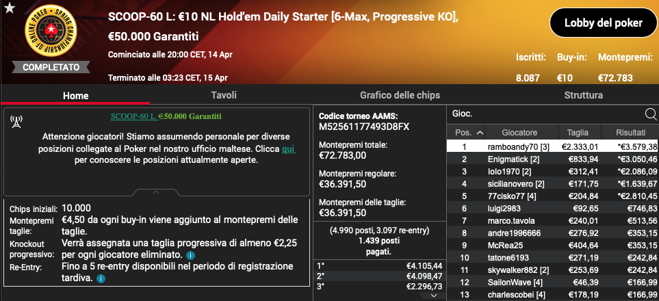This screenshot has height=301, width=659.
Task: Follow the SCOOP-60 L link
Action: [133, 116]
